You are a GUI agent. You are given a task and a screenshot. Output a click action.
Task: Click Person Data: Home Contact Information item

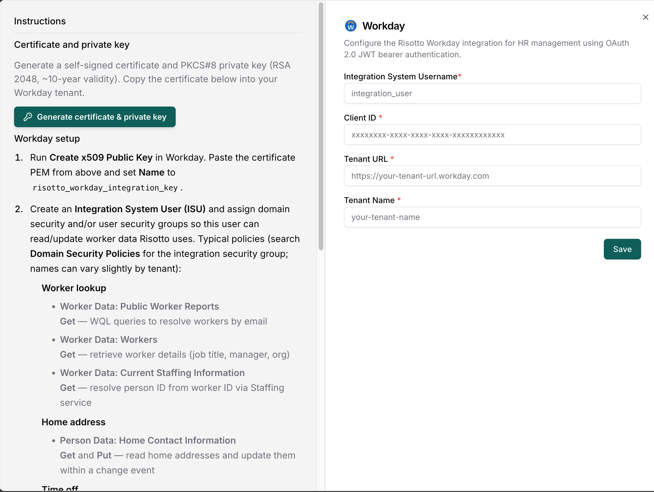pos(148,440)
